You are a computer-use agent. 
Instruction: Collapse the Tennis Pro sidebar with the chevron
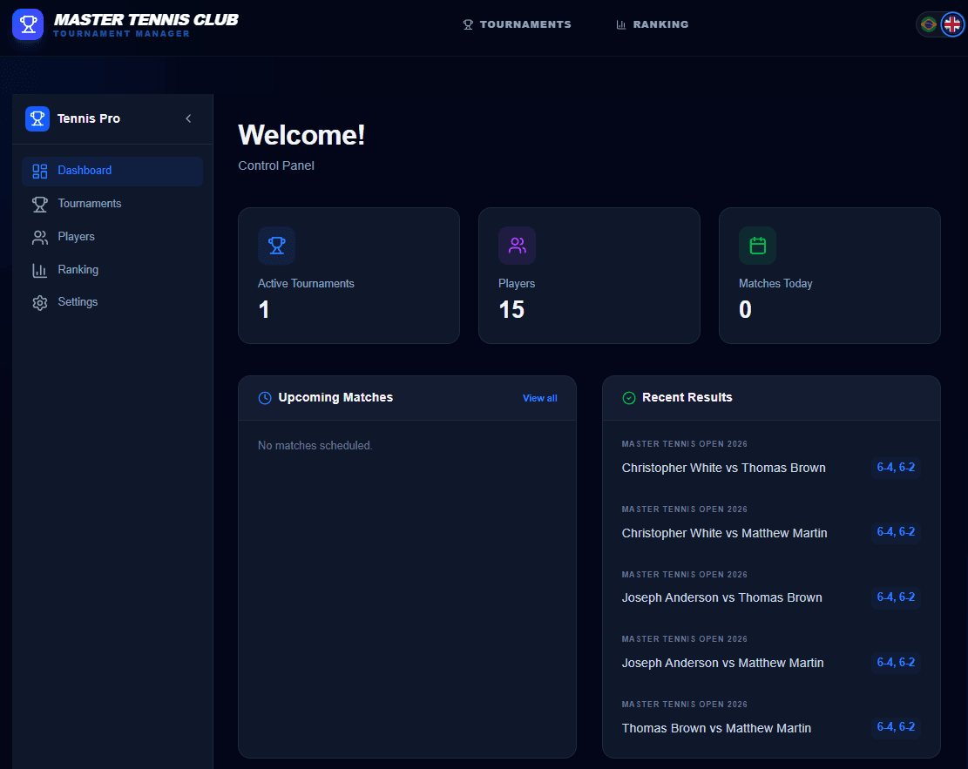(188, 118)
